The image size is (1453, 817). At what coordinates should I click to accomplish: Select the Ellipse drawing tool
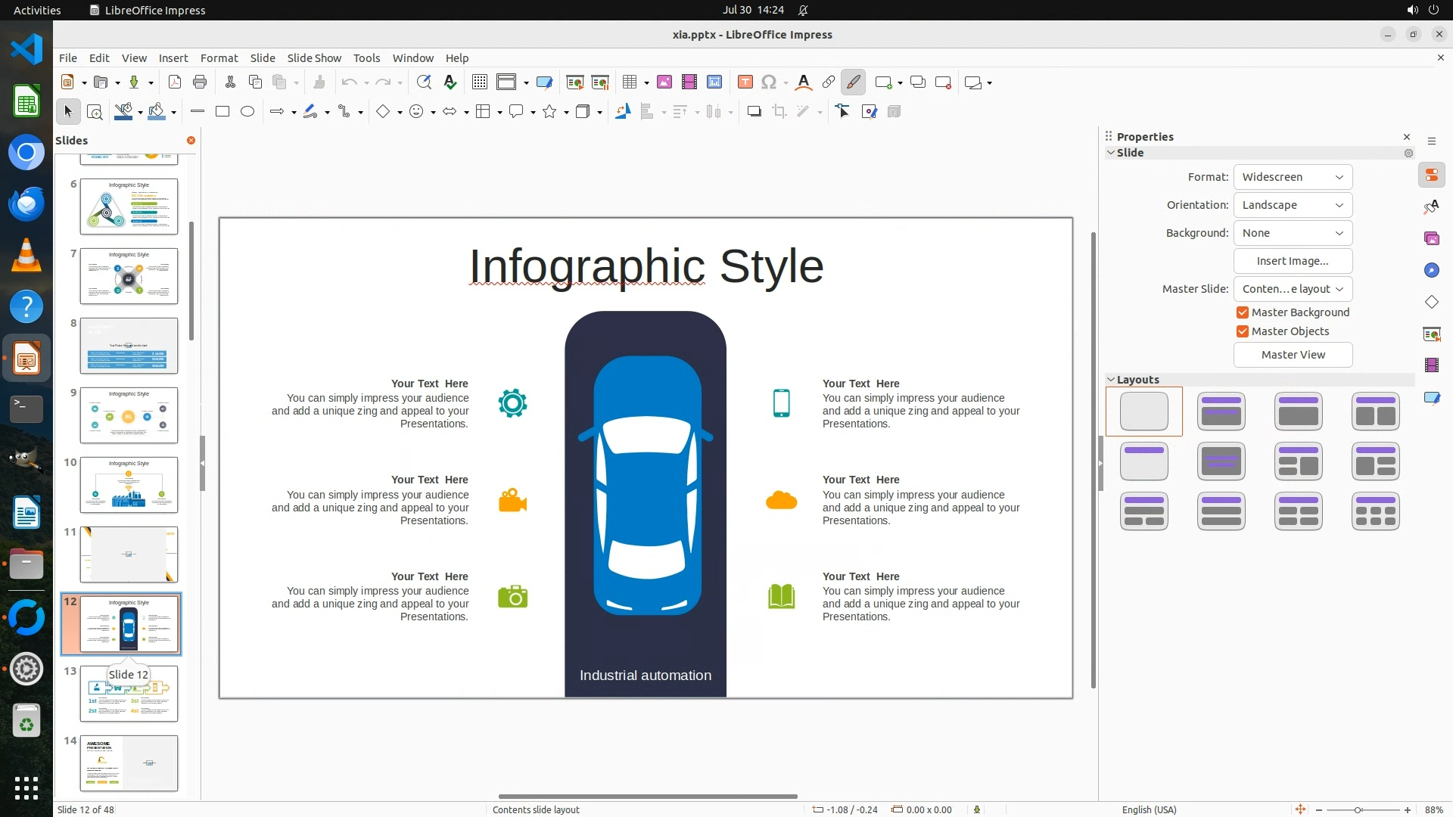[x=247, y=112]
